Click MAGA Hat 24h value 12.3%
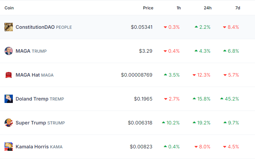 click(204, 75)
